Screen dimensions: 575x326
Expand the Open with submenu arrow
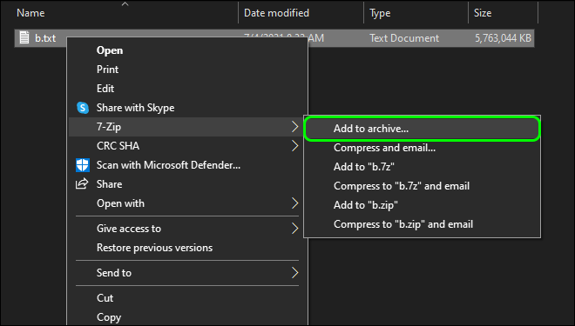pyautogui.click(x=294, y=203)
